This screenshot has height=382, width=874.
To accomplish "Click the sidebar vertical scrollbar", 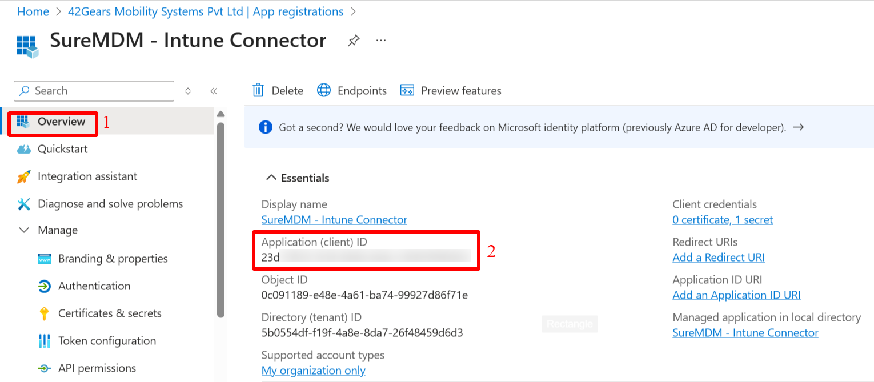I will tap(221, 217).
